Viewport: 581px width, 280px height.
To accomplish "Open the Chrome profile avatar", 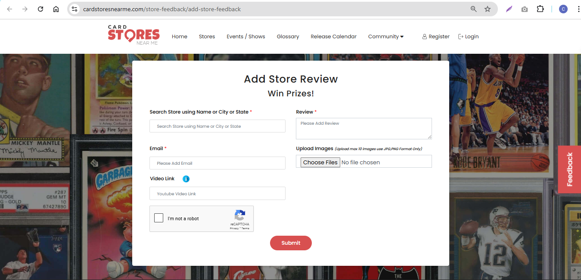I will point(563,9).
